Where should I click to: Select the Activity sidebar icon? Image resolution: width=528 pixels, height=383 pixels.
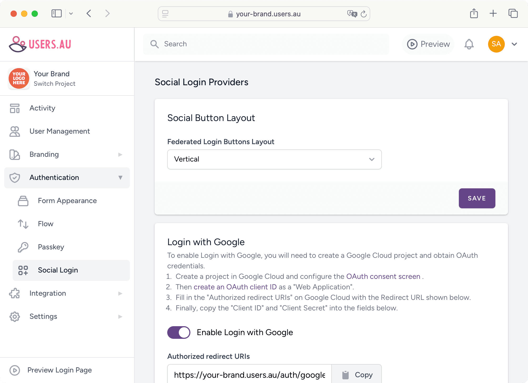pyautogui.click(x=14, y=108)
